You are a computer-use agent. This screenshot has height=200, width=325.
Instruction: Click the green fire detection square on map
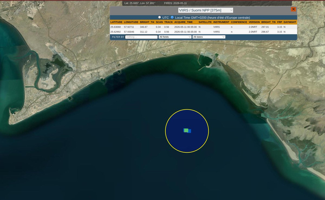(x=186, y=130)
